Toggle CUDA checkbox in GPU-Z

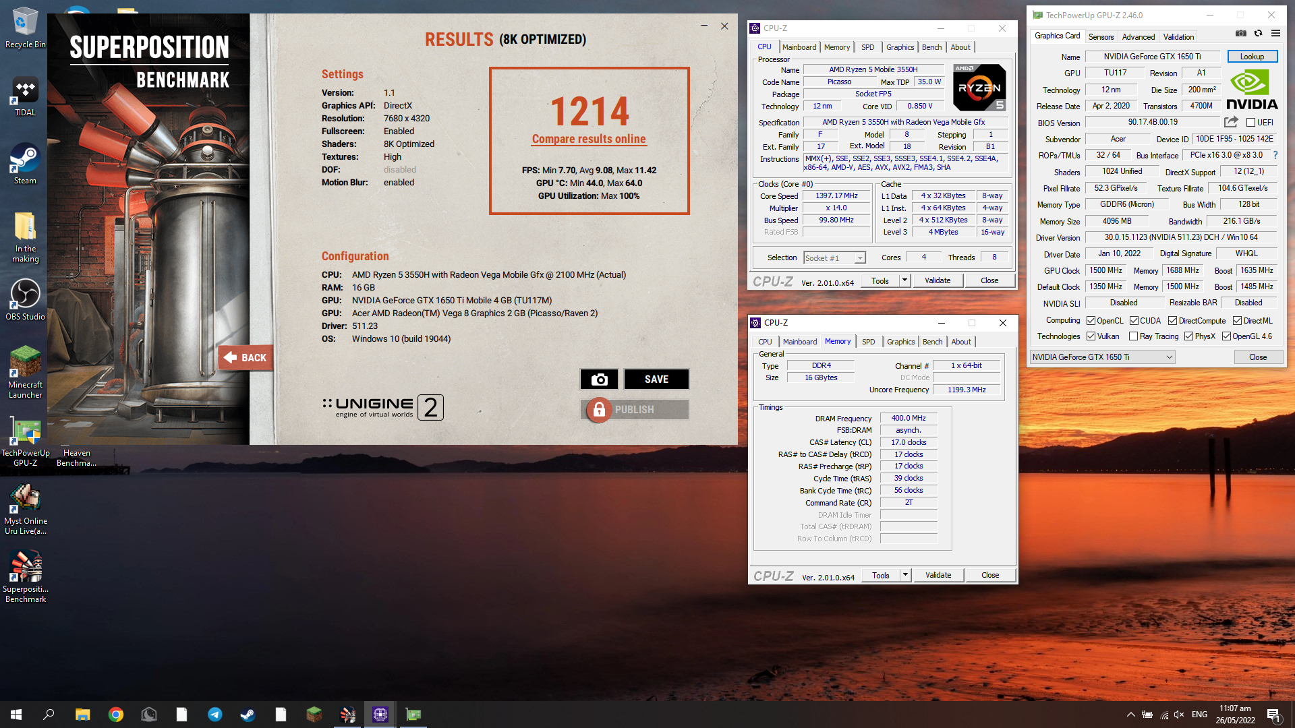1134,321
